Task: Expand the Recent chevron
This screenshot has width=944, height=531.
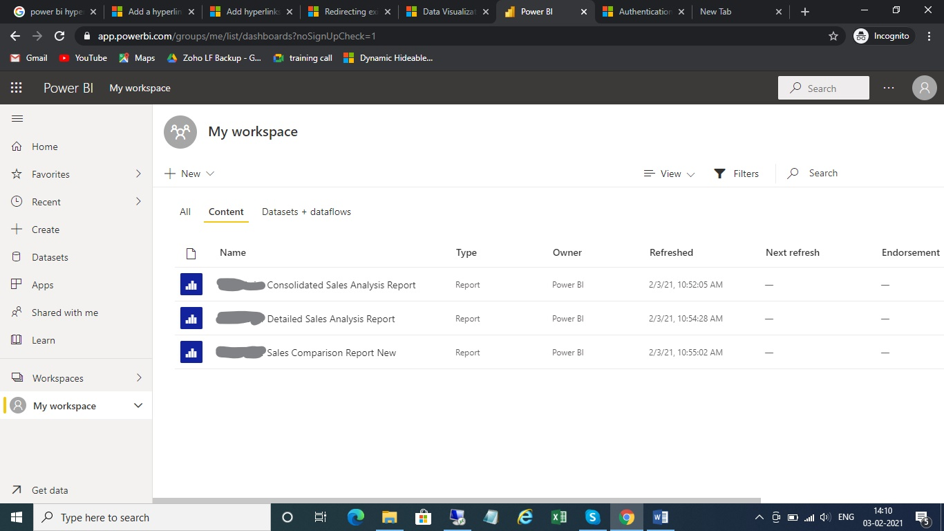Action: pos(138,201)
